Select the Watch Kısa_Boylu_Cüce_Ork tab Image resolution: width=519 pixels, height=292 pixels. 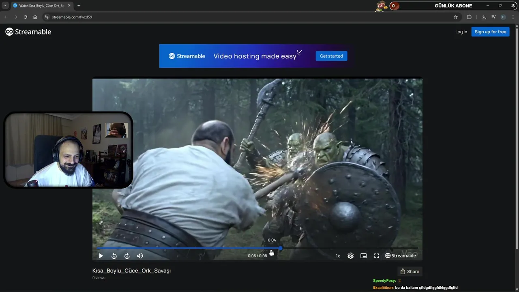pyautogui.click(x=41, y=6)
